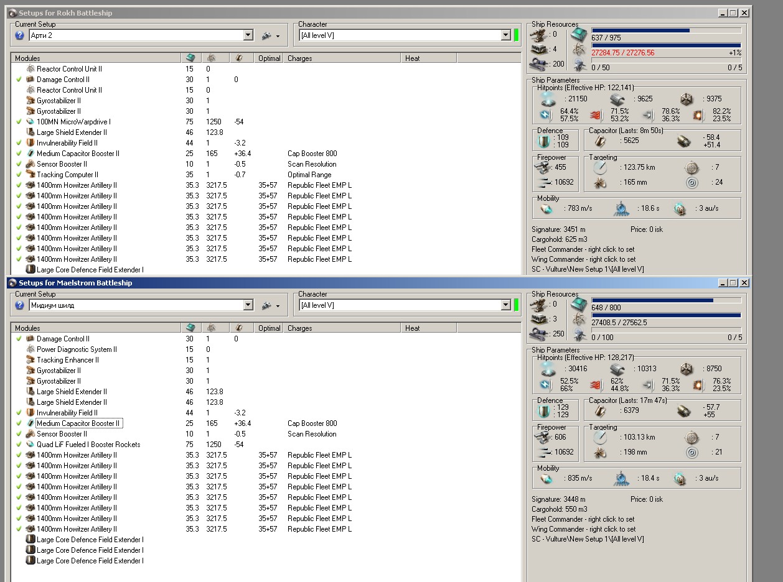Click Rokh calibration icon next to 200
The width and height of the screenshot is (783, 582).
[x=539, y=63]
